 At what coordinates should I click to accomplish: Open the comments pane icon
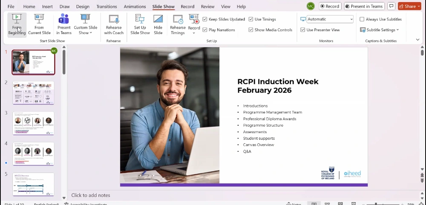[391, 6]
